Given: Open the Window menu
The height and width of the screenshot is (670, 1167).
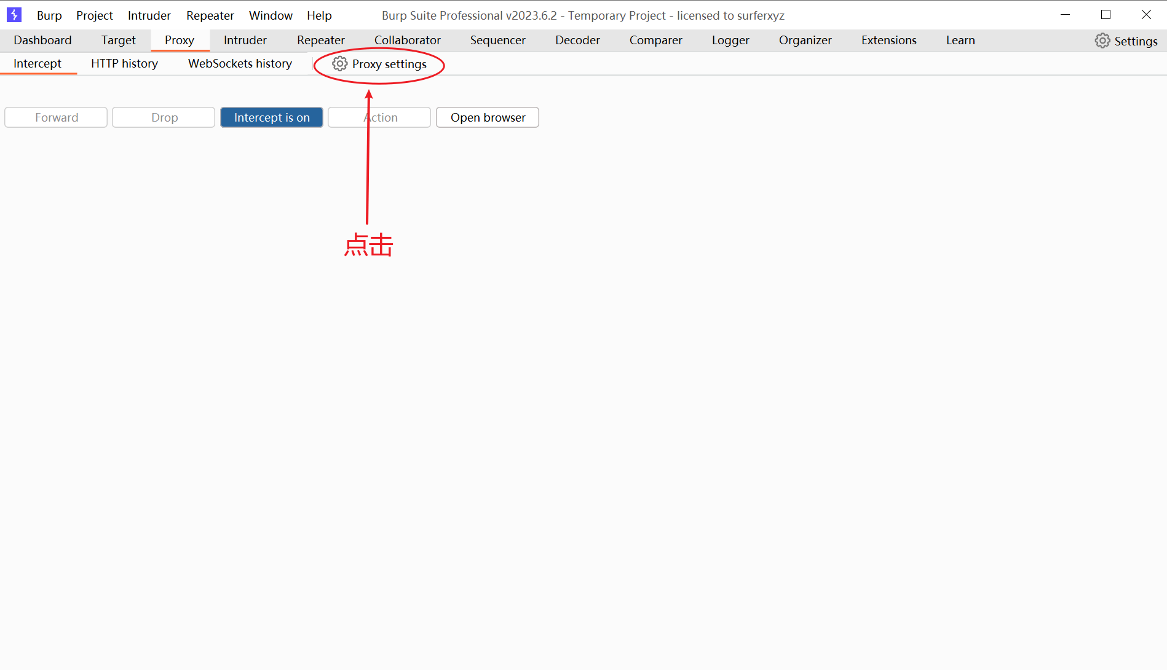Looking at the screenshot, I should coord(270,15).
